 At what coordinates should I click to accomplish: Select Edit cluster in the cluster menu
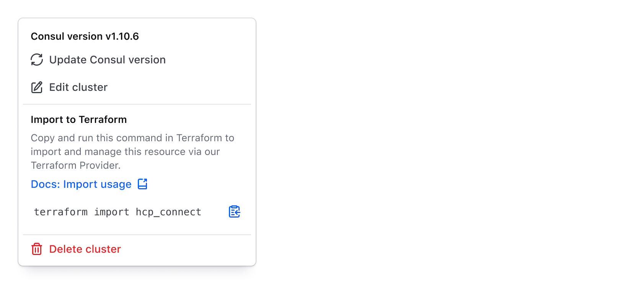[78, 87]
